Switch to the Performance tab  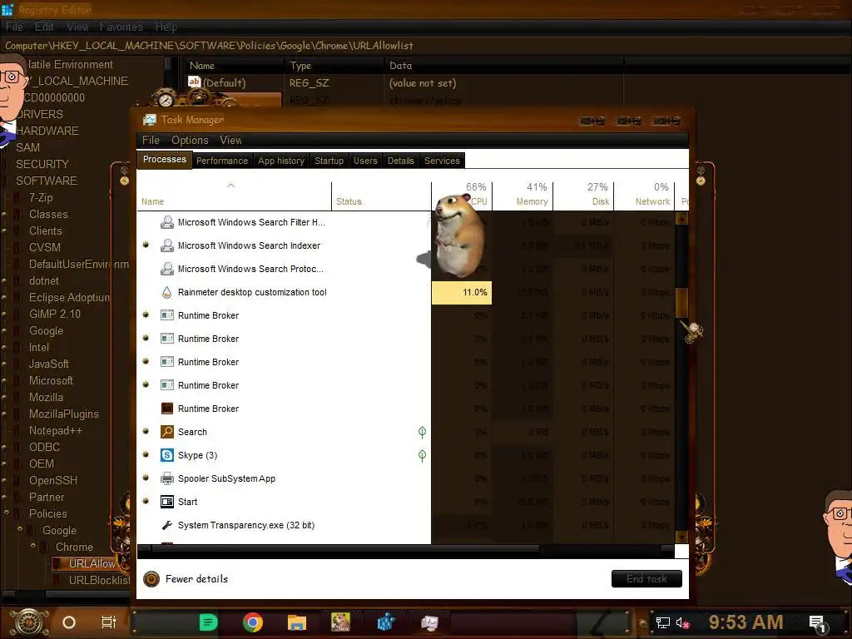point(221,161)
